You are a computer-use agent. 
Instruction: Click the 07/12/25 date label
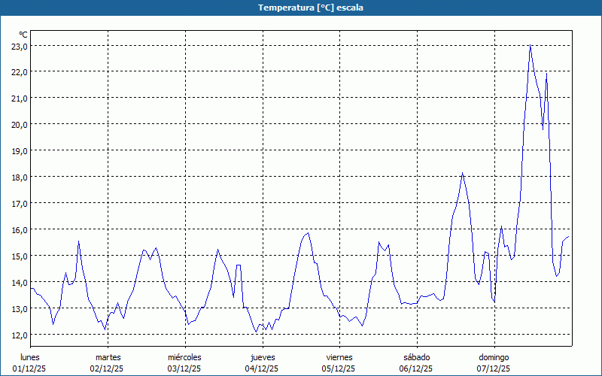[x=494, y=368]
